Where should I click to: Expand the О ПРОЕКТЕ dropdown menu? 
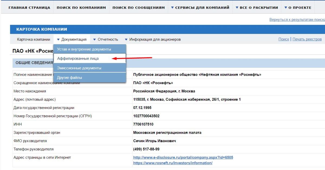pyautogui.click(x=298, y=8)
